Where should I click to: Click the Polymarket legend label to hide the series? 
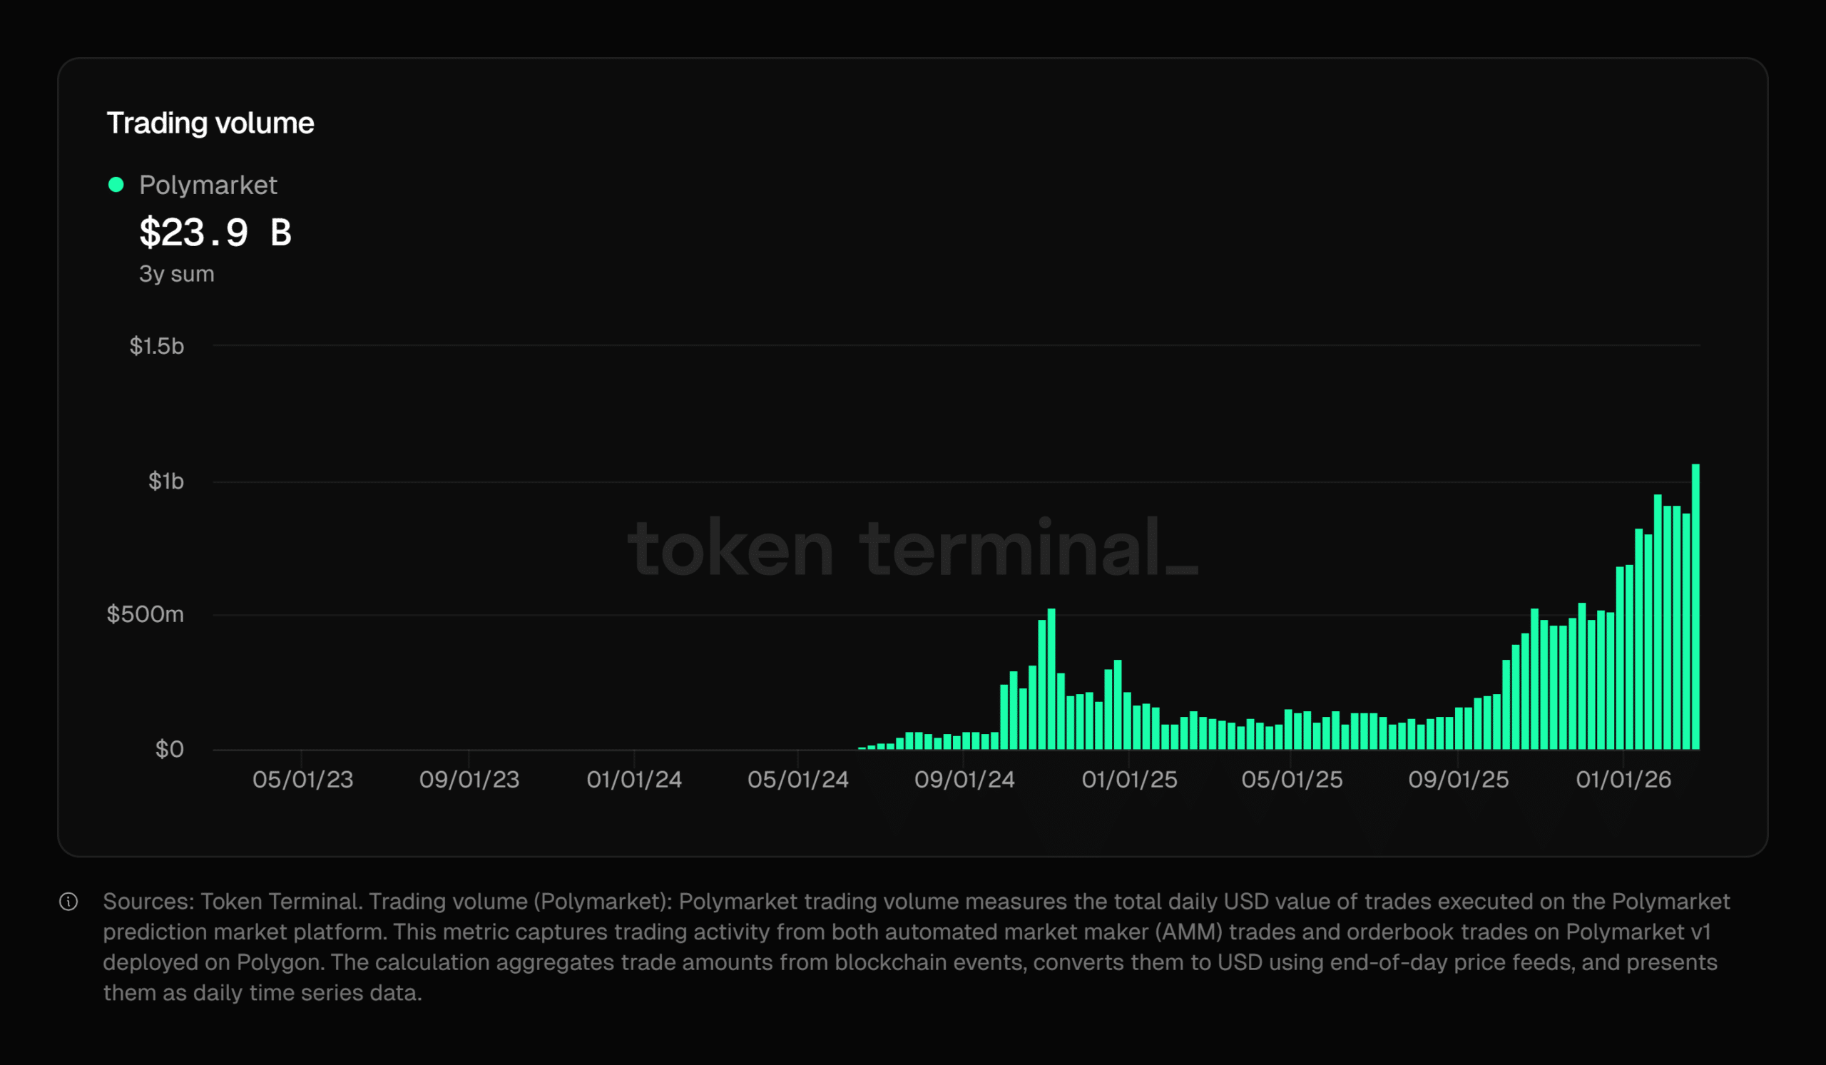point(208,185)
